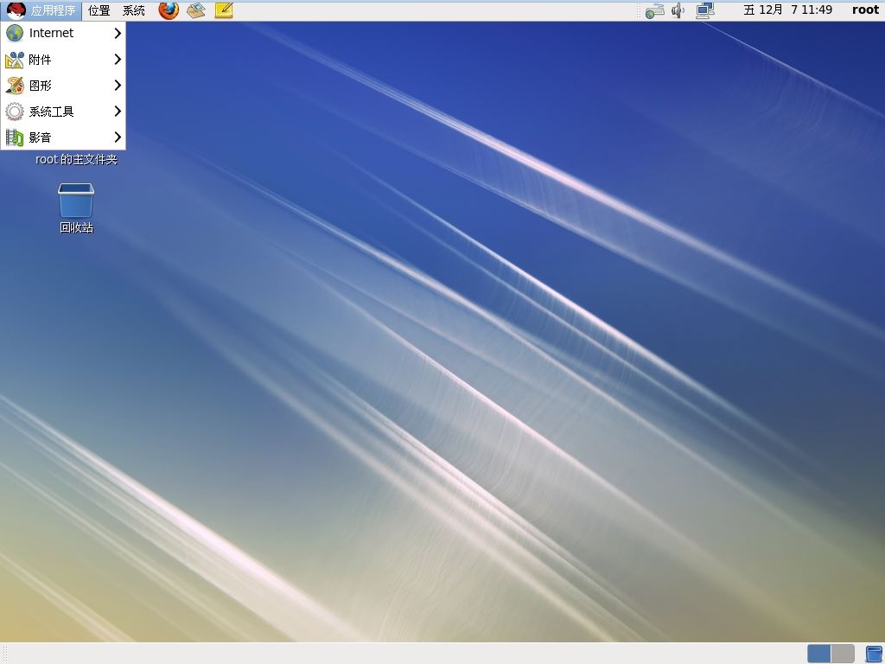The width and height of the screenshot is (885, 664).
Task: Select the 系统工具 menu entry
Action: point(63,112)
